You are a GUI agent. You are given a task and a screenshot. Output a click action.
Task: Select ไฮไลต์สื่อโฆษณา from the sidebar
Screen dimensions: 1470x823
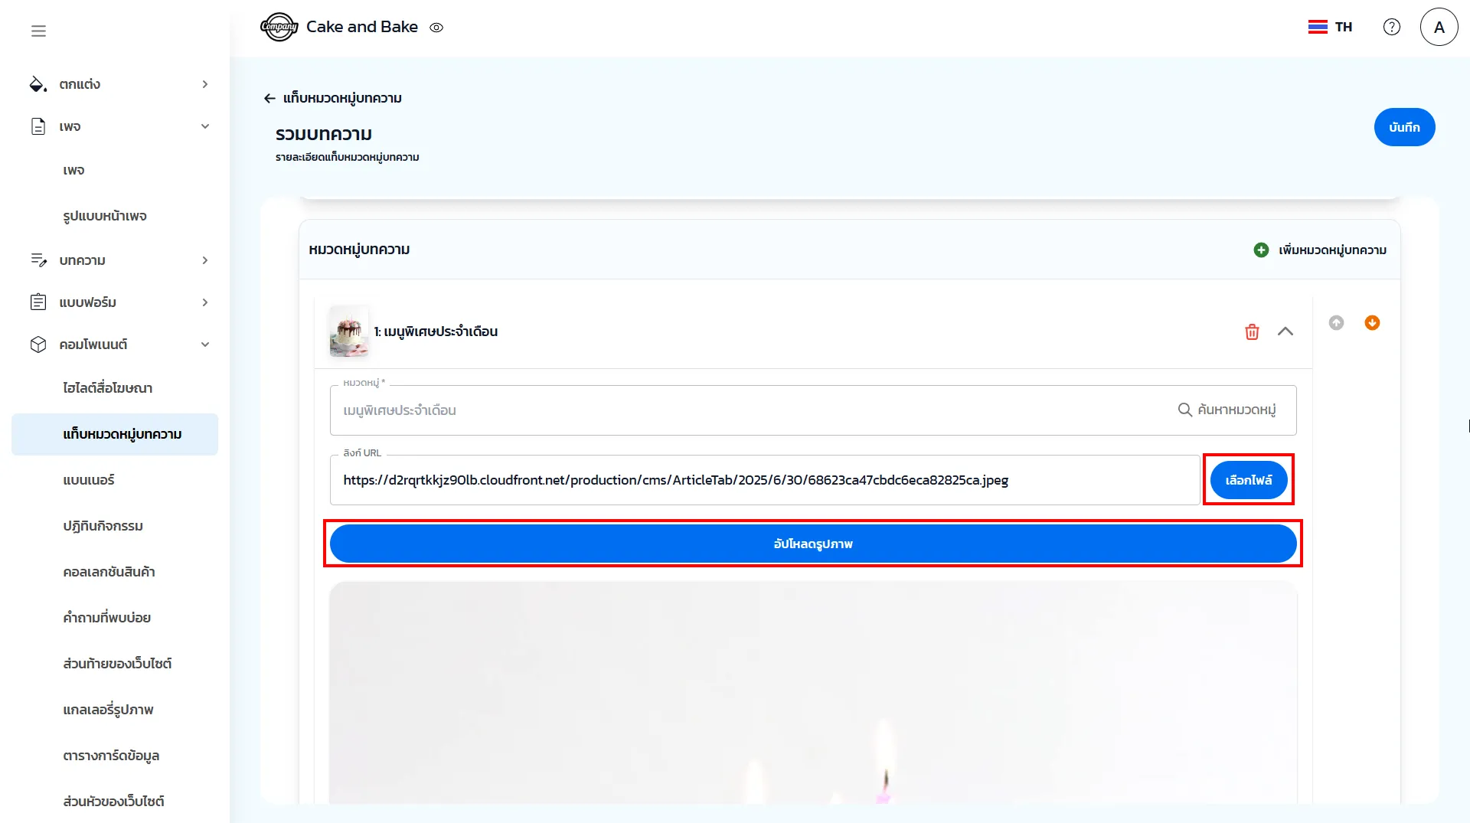tap(107, 388)
